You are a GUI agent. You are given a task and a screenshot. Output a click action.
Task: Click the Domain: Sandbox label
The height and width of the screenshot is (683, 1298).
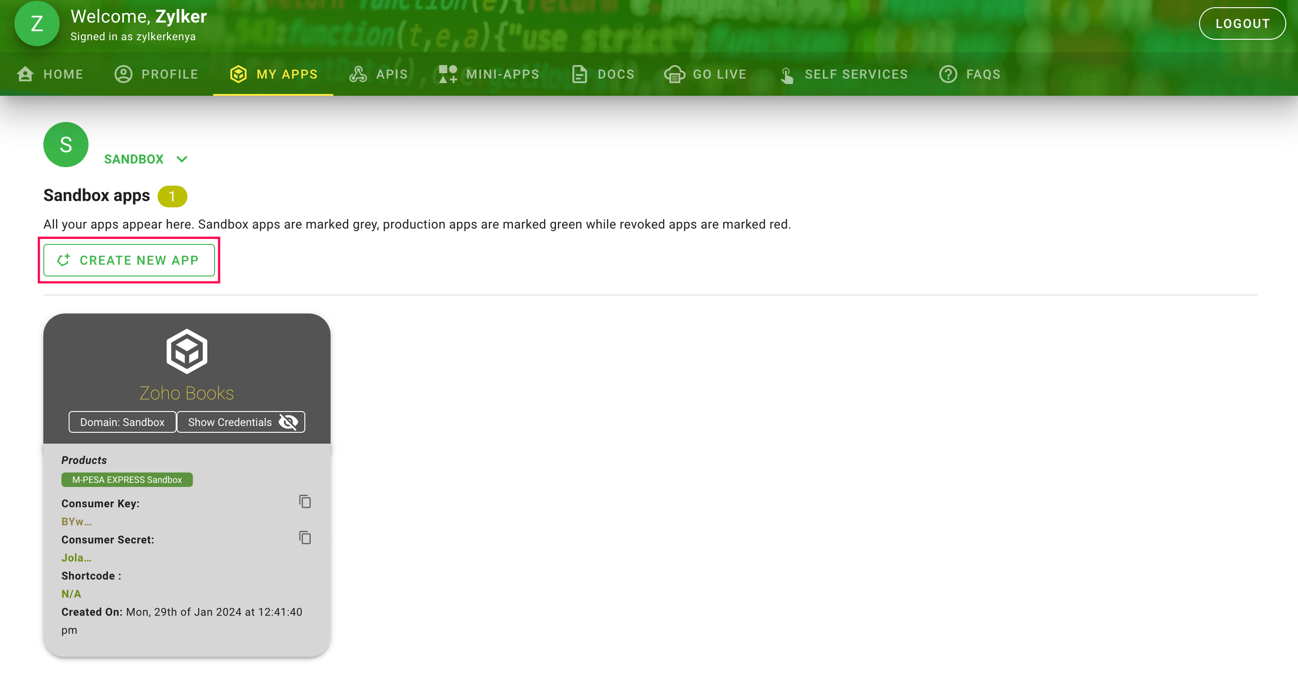tap(122, 422)
